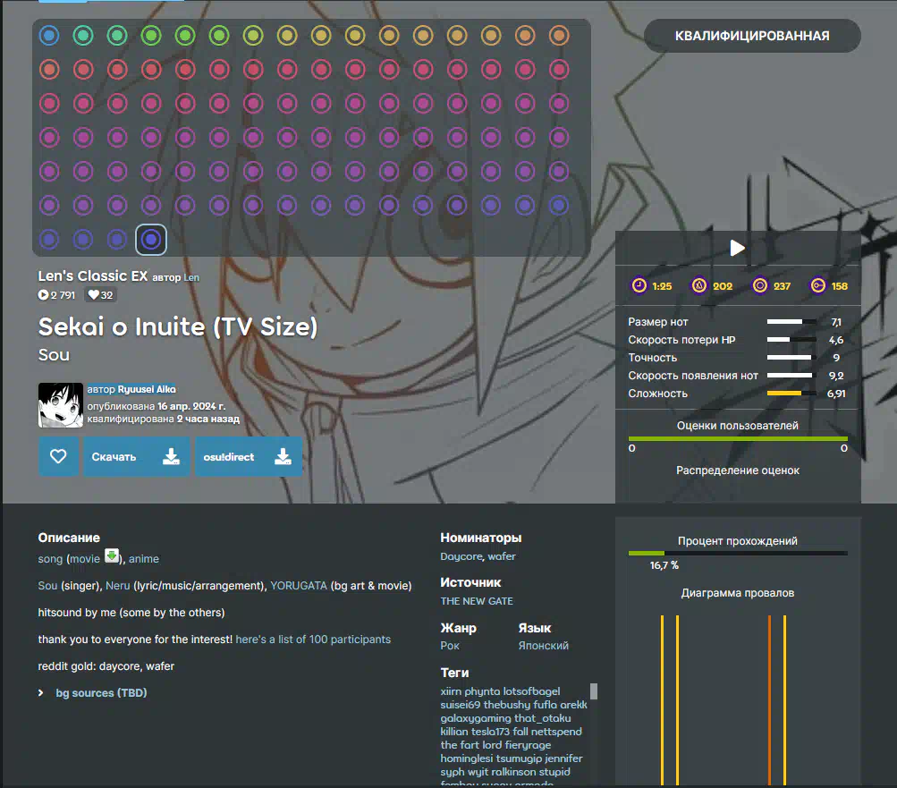897x788 pixels.
Task: Click the circle count icon beside 237
Action: click(x=759, y=285)
